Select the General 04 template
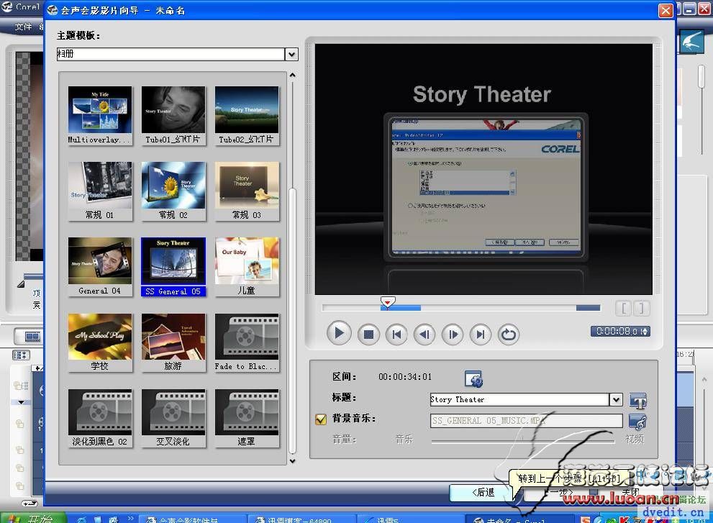713x523 pixels. (x=100, y=267)
